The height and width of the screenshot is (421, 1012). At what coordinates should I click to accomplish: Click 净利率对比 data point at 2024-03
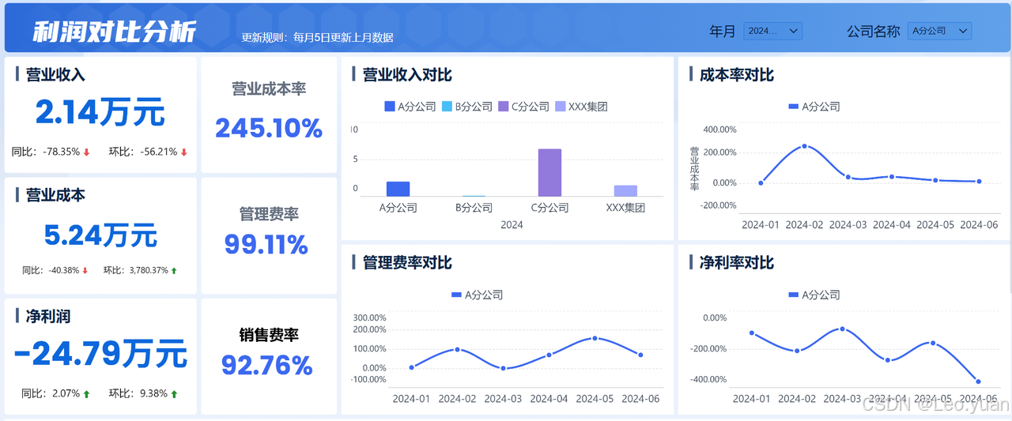(842, 329)
